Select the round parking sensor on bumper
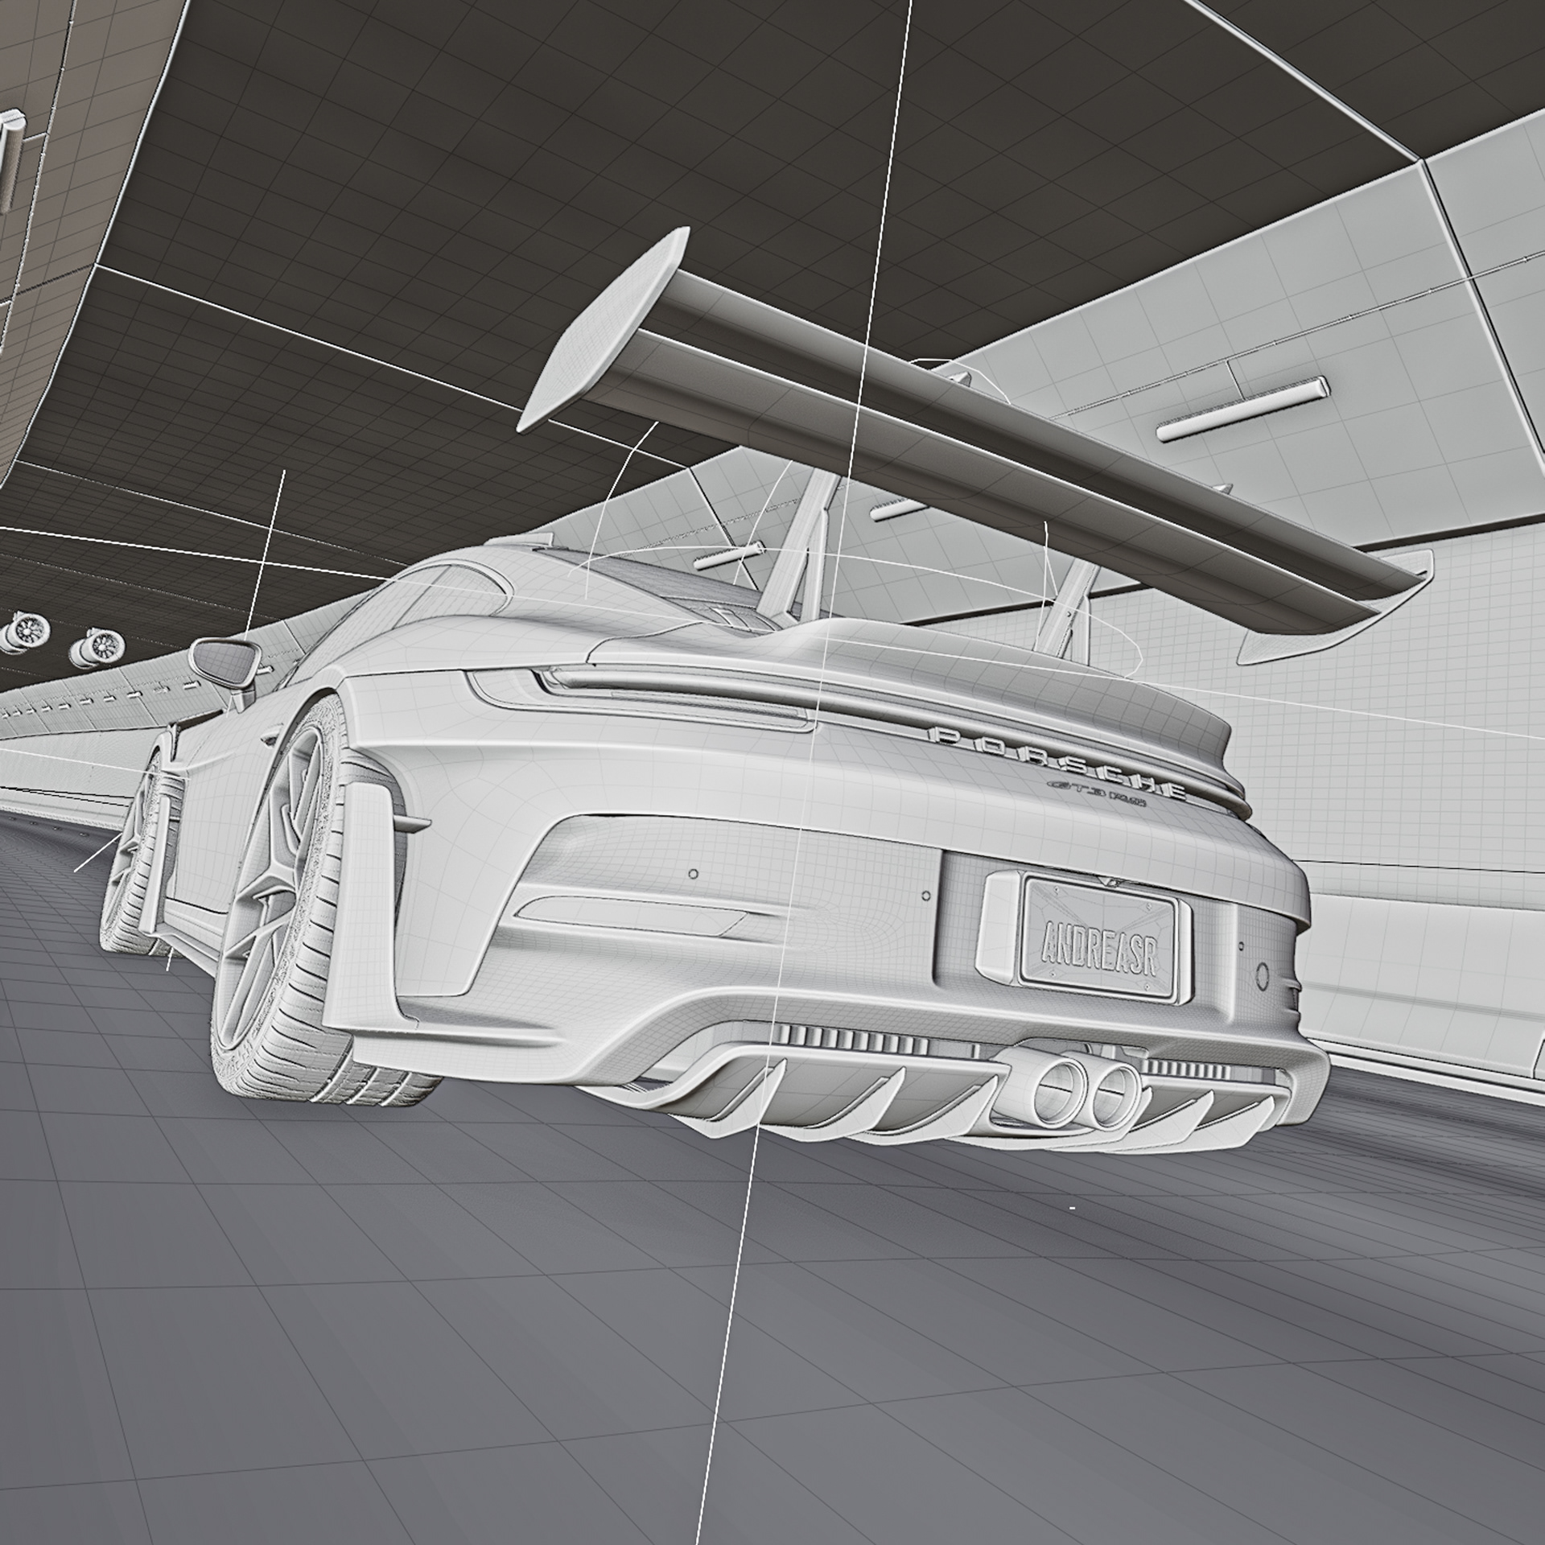 click(x=1262, y=975)
